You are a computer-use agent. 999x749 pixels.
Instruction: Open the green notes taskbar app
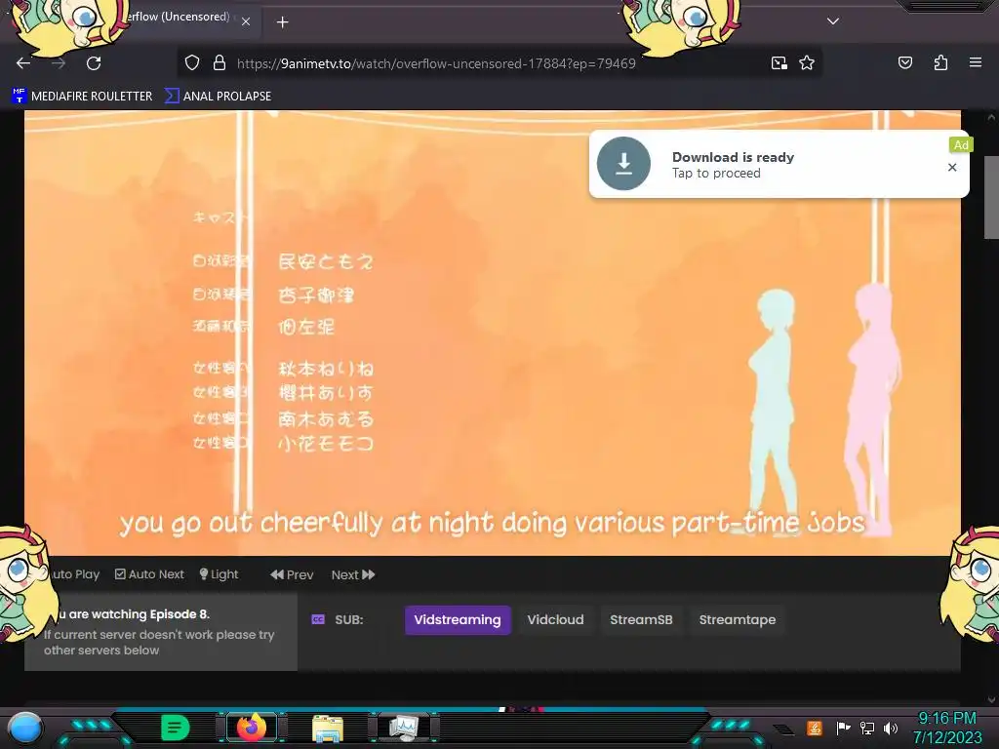(x=176, y=728)
